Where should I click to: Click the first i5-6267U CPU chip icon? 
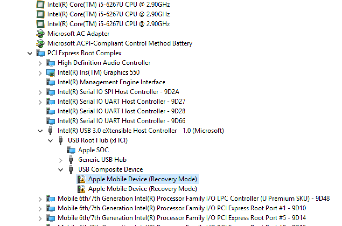tap(40, 5)
